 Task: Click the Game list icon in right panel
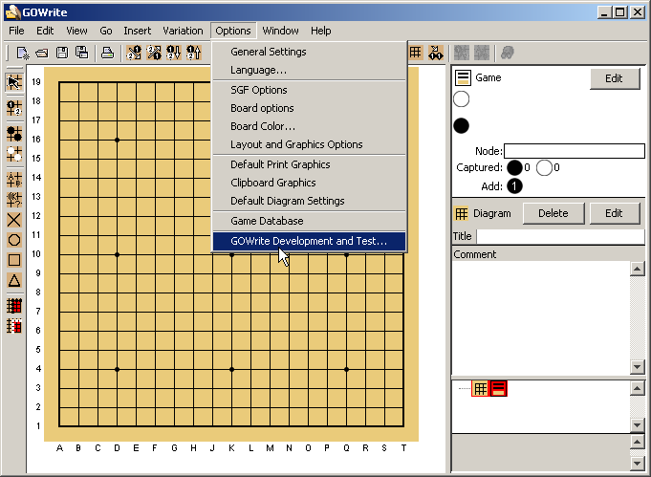(x=463, y=77)
